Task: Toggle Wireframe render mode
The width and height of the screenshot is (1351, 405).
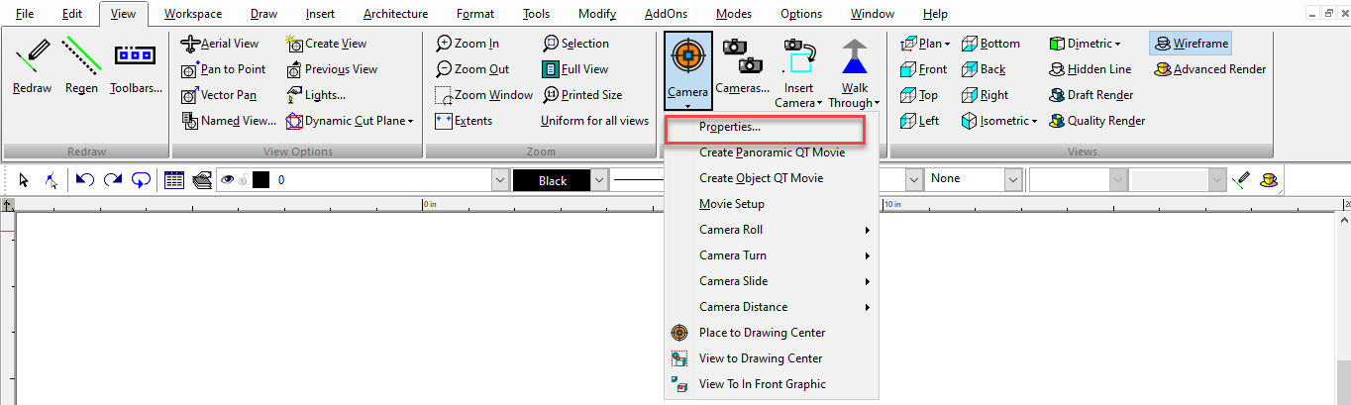Action: [1191, 44]
